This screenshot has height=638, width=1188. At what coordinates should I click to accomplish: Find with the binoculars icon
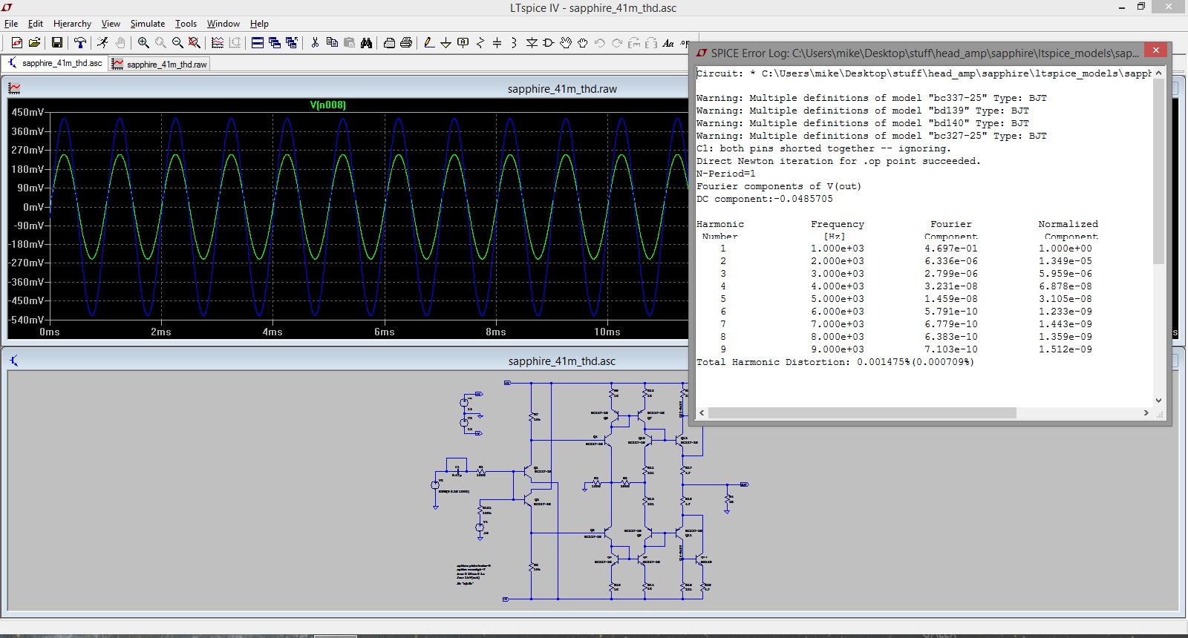pos(366,43)
